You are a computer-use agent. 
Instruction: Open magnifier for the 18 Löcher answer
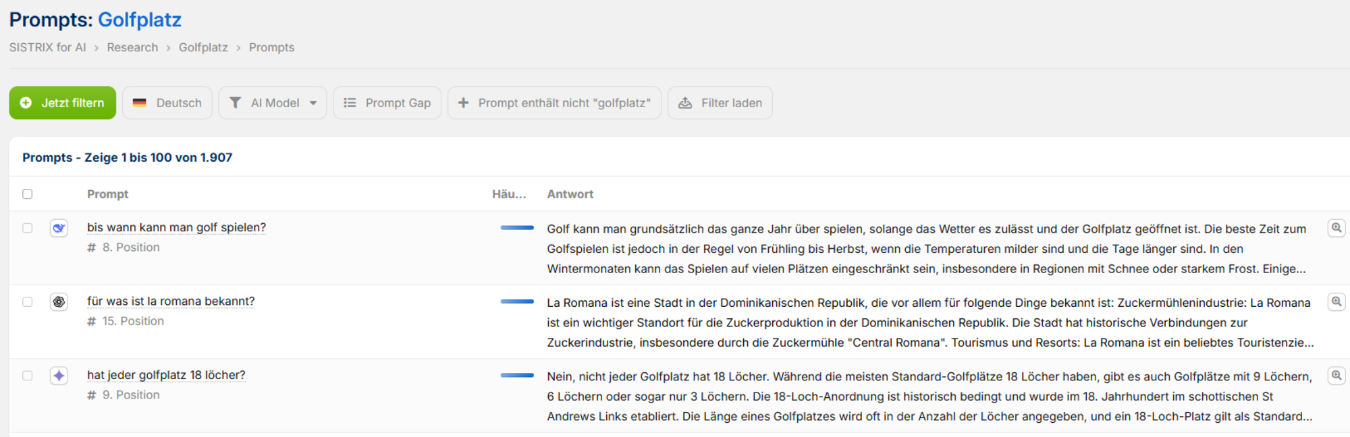coord(1336,376)
